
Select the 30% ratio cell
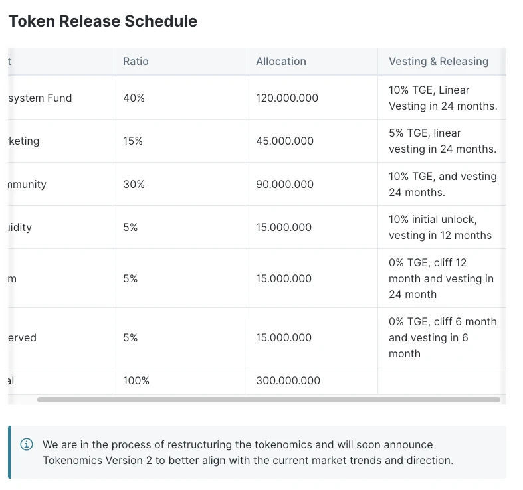tap(134, 184)
